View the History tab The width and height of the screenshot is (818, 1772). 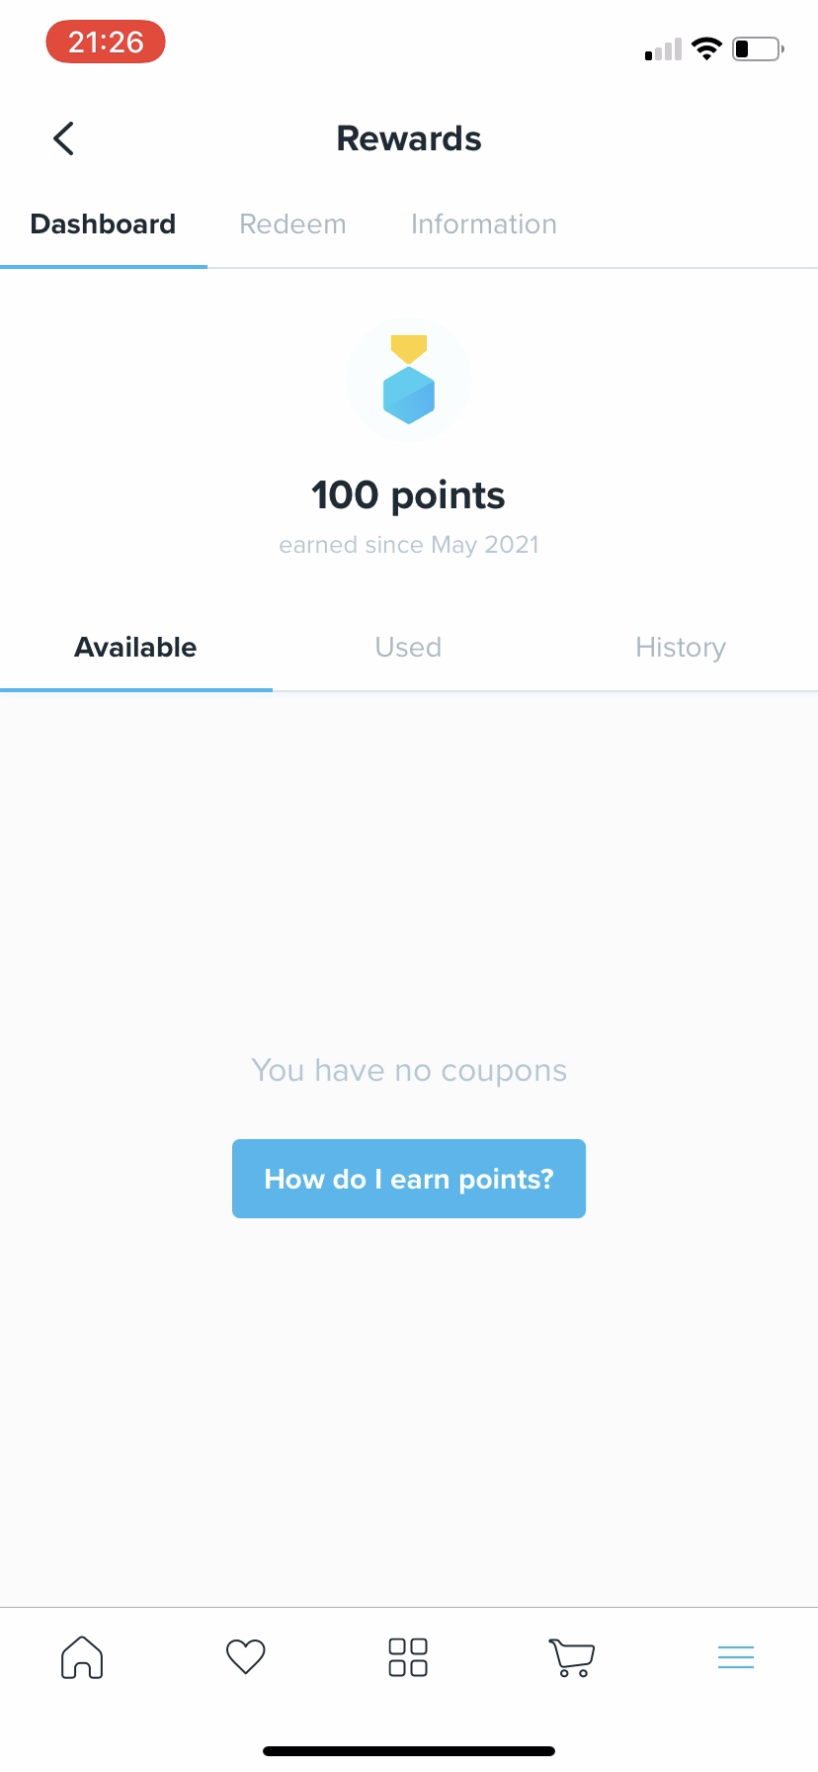(x=681, y=648)
